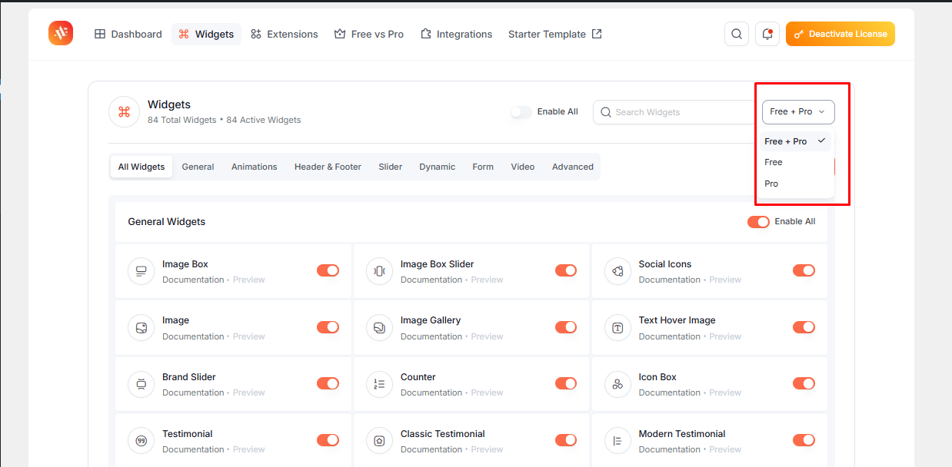This screenshot has width=952, height=467.
Task: Click the external link icon beside Starter Template
Action: [597, 34]
